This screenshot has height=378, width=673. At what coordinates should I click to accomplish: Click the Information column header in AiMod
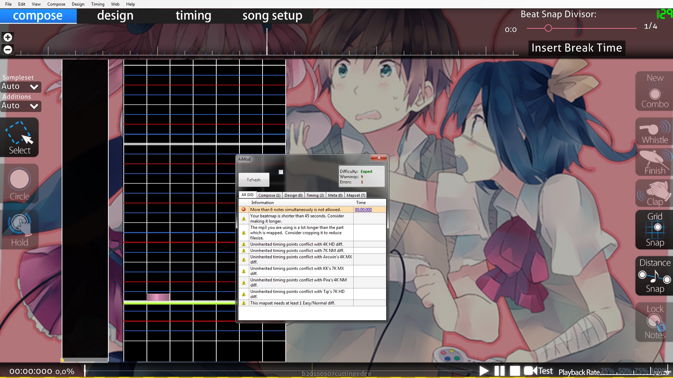(x=301, y=203)
